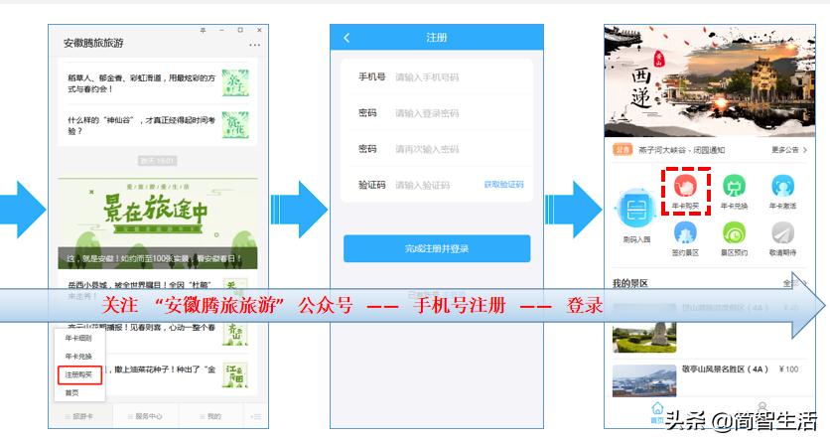830x444 pixels.
Task: Focus the 手机号 input field
Action: pos(437,77)
